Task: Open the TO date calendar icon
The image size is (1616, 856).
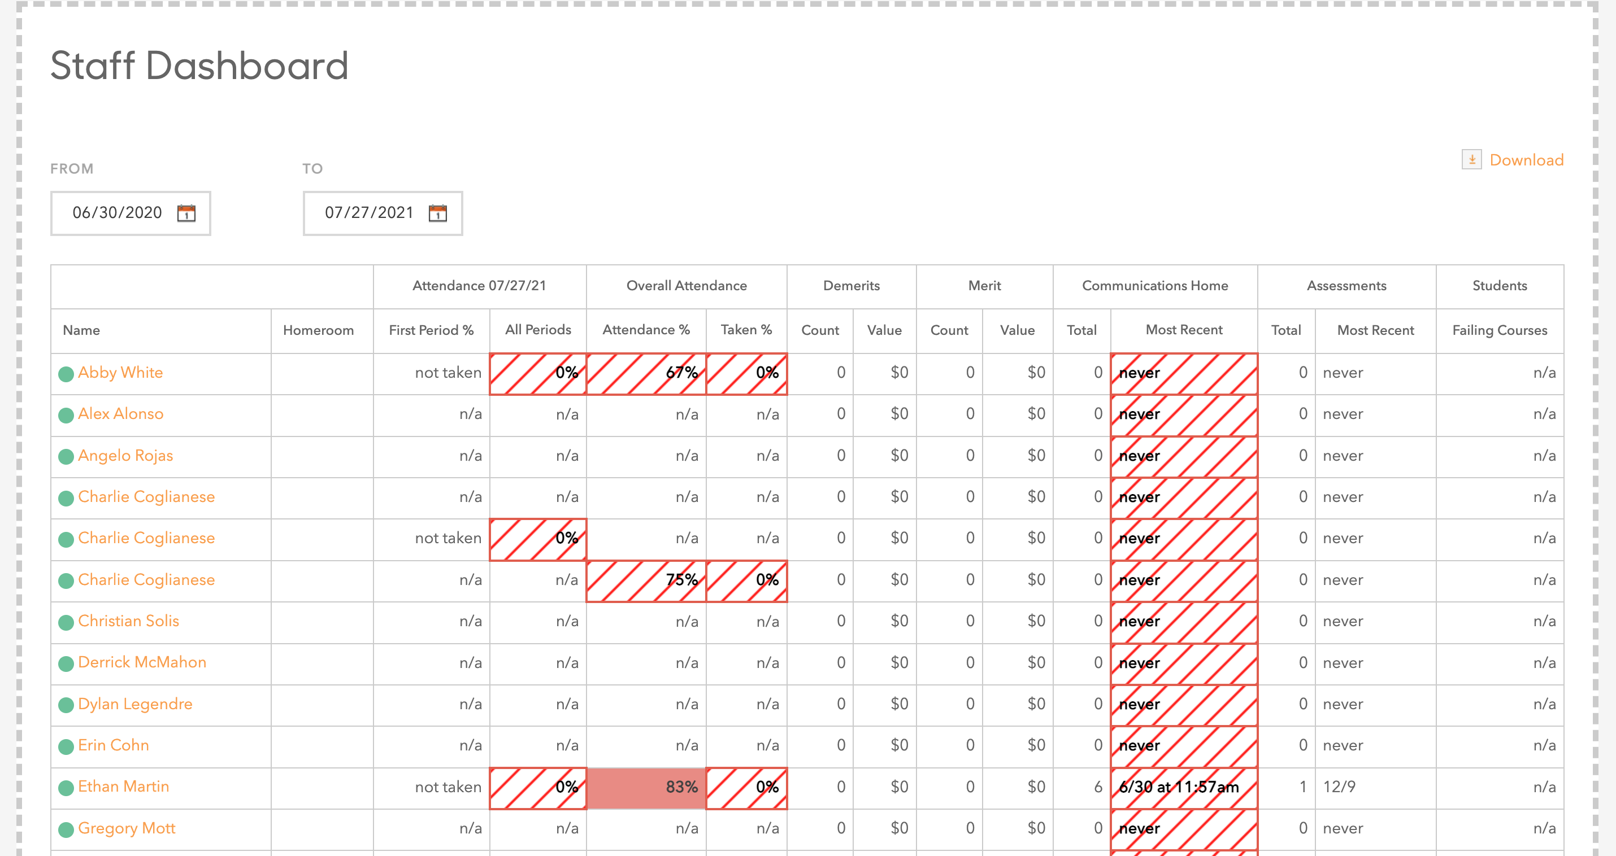Action: click(438, 213)
